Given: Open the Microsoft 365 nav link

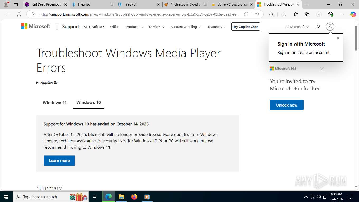Looking at the screenshot, I should pos(94,27).
